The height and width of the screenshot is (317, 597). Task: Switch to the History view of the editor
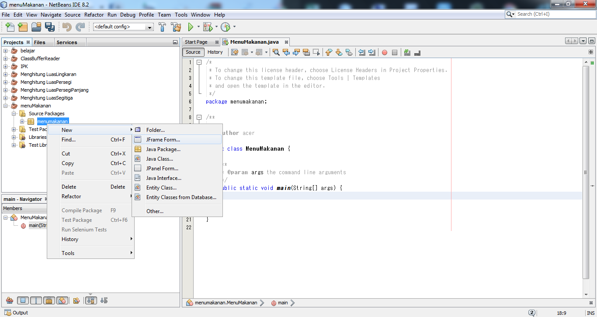coord(215,52)
